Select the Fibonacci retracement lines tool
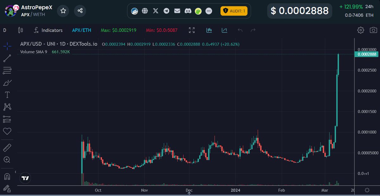 click(7, 70)
